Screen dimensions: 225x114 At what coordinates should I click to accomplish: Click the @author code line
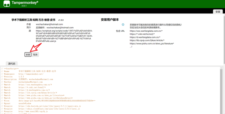(x=22, y=82)
